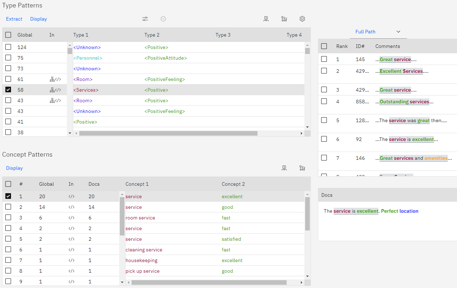Uncheck the Services Positive row
Viewport: 457px width, 288px height.
click(8, 89)
